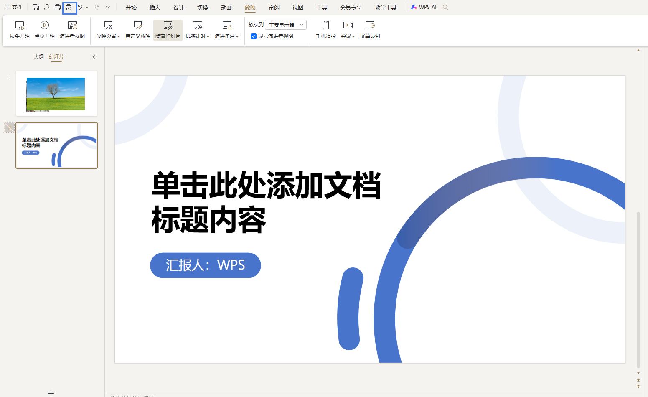Select the 放映 ribbon tab
This screenshot has width=648, height=397.
click(x=250, y=8)
